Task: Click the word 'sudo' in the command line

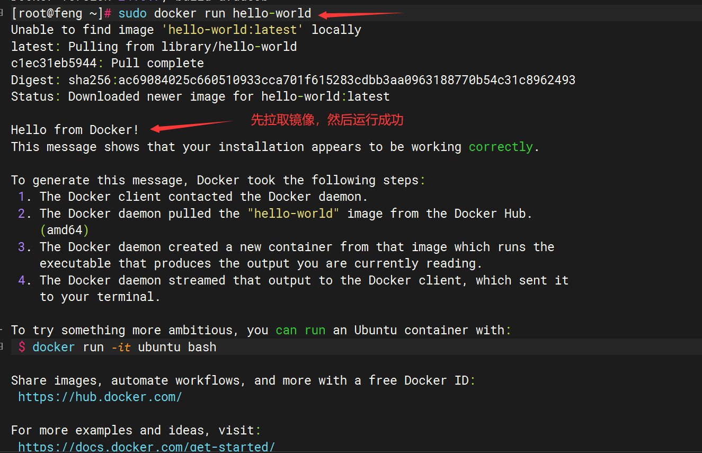Action: coord(132,13)
